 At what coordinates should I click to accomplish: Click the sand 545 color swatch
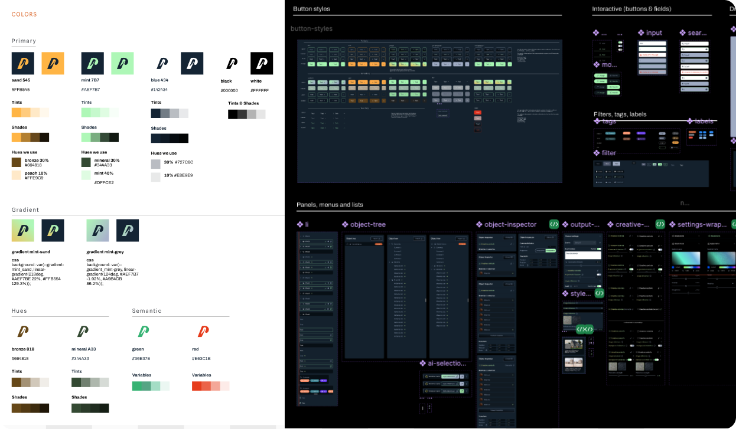(22, 63)
